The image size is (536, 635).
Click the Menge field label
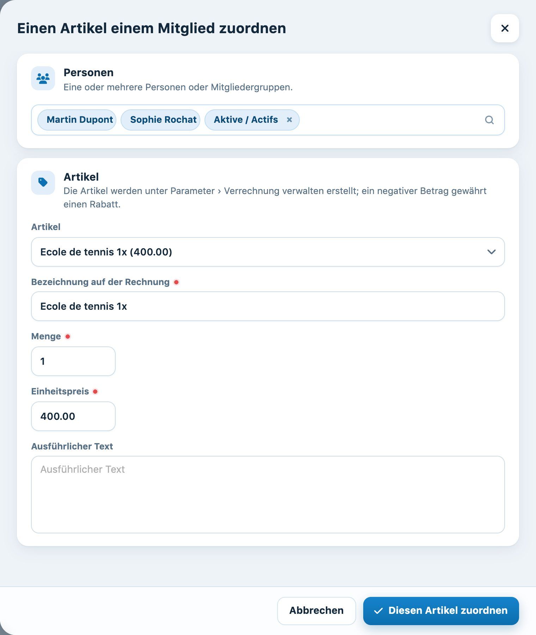click(46, 336)
